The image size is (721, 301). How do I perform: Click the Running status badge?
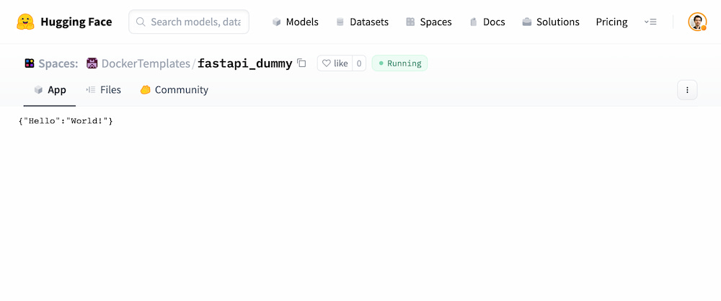(x=399, y=63)
